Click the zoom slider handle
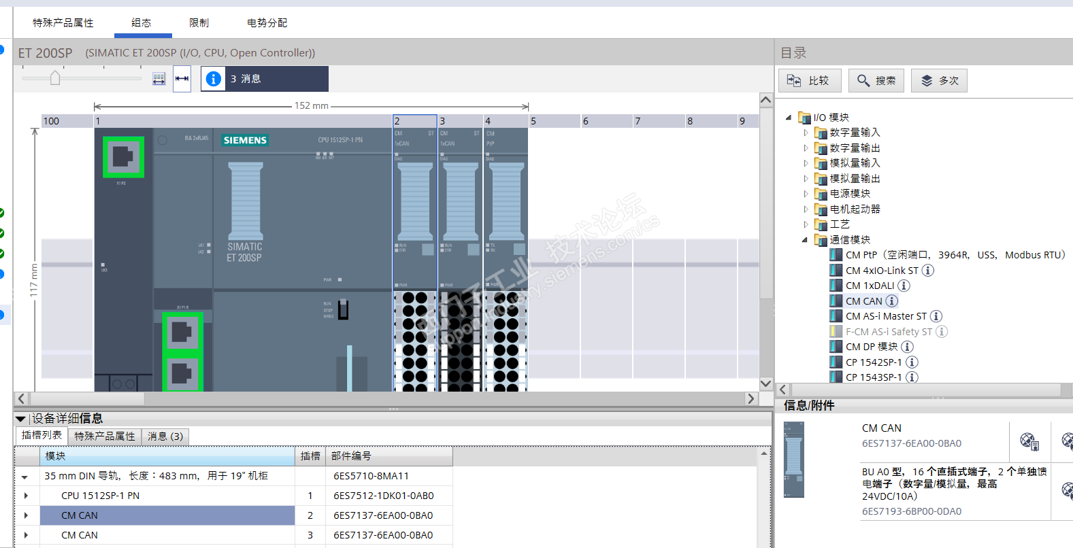 click(x=55, y=78)
